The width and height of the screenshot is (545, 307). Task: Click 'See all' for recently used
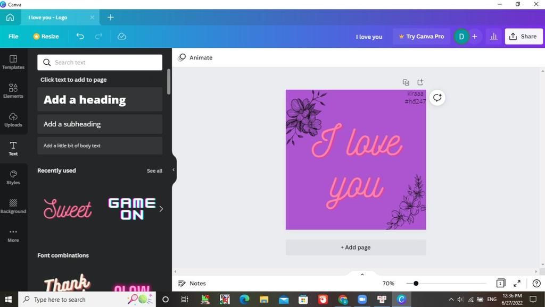click(154, 170)
